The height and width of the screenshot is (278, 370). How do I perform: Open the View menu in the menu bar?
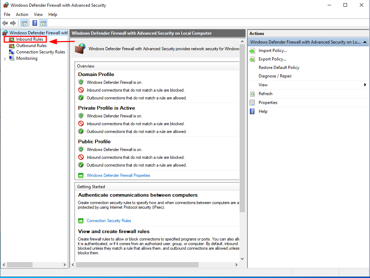(x=38, y=15)
